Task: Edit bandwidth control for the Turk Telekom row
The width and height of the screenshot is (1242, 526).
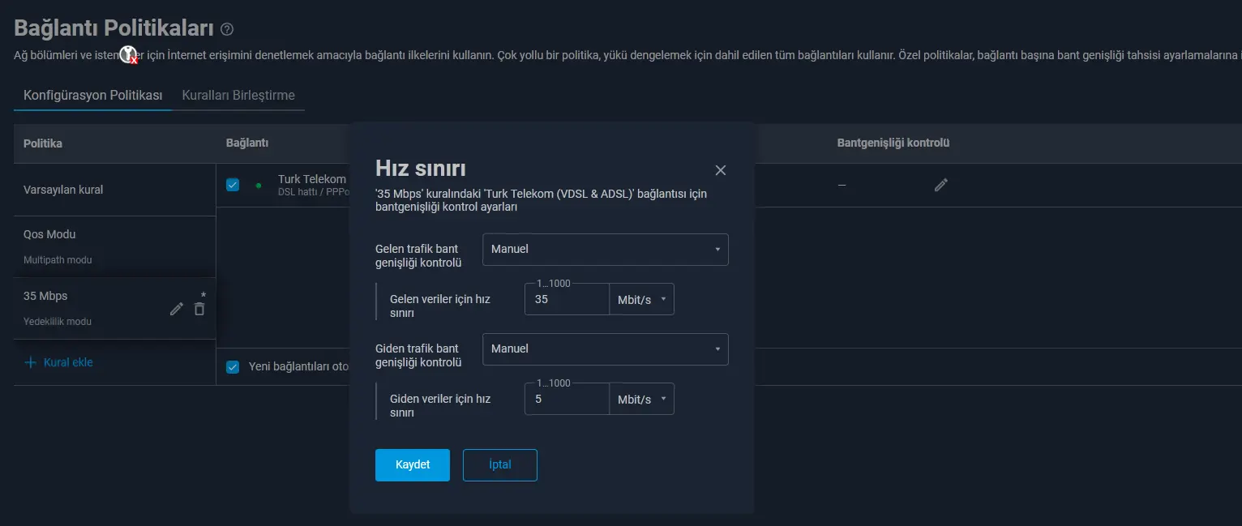Action: tap(940, 185)
